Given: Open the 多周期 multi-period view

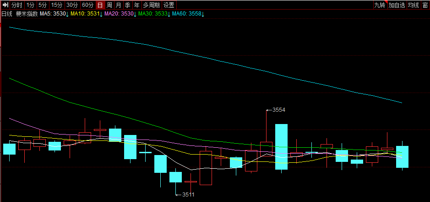Looking at the screenshot, I should (152, 5).
